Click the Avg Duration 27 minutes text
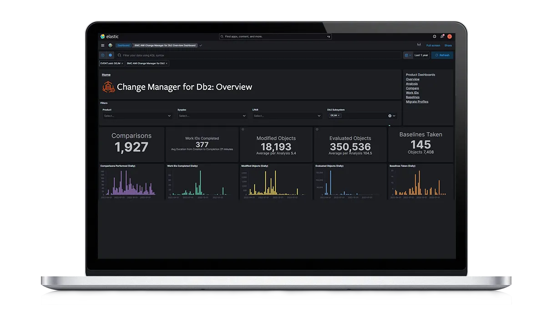The image size is (546, 313). coord(202,149)
